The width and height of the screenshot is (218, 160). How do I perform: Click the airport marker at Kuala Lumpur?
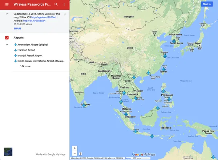coord(126,114)
